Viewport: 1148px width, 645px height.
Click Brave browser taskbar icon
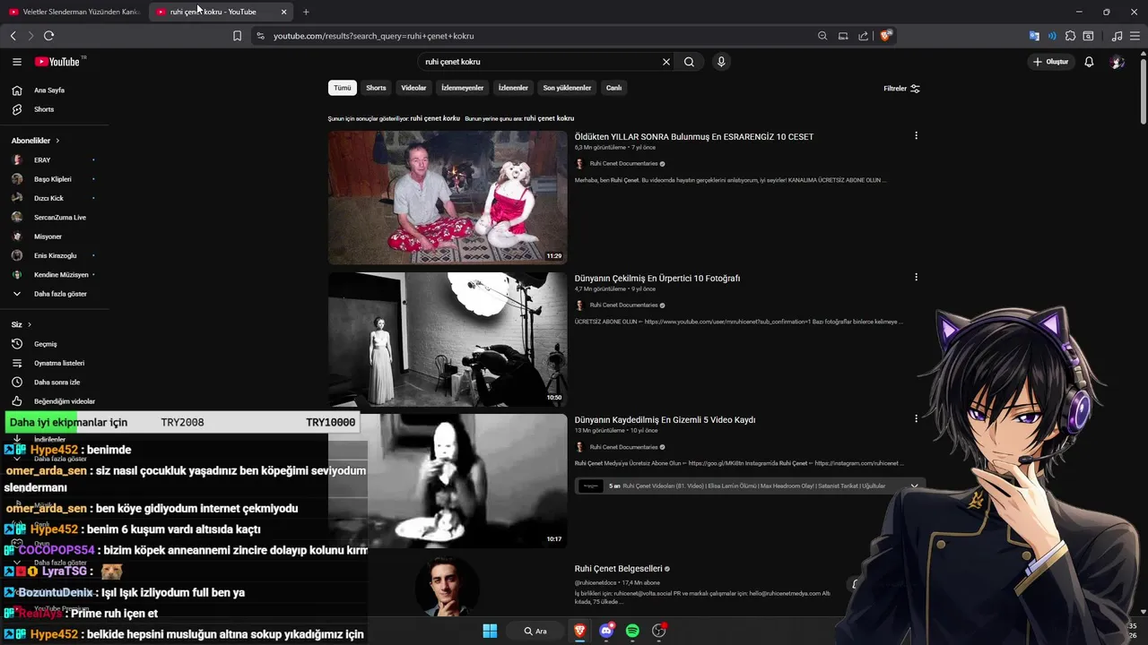tap(579, 631)
